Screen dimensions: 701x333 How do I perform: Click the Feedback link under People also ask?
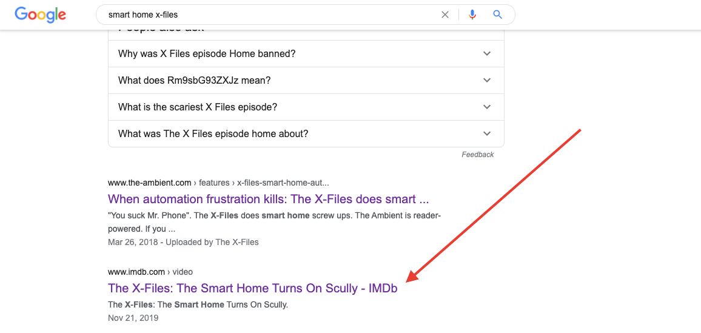(x=477, y=155)
